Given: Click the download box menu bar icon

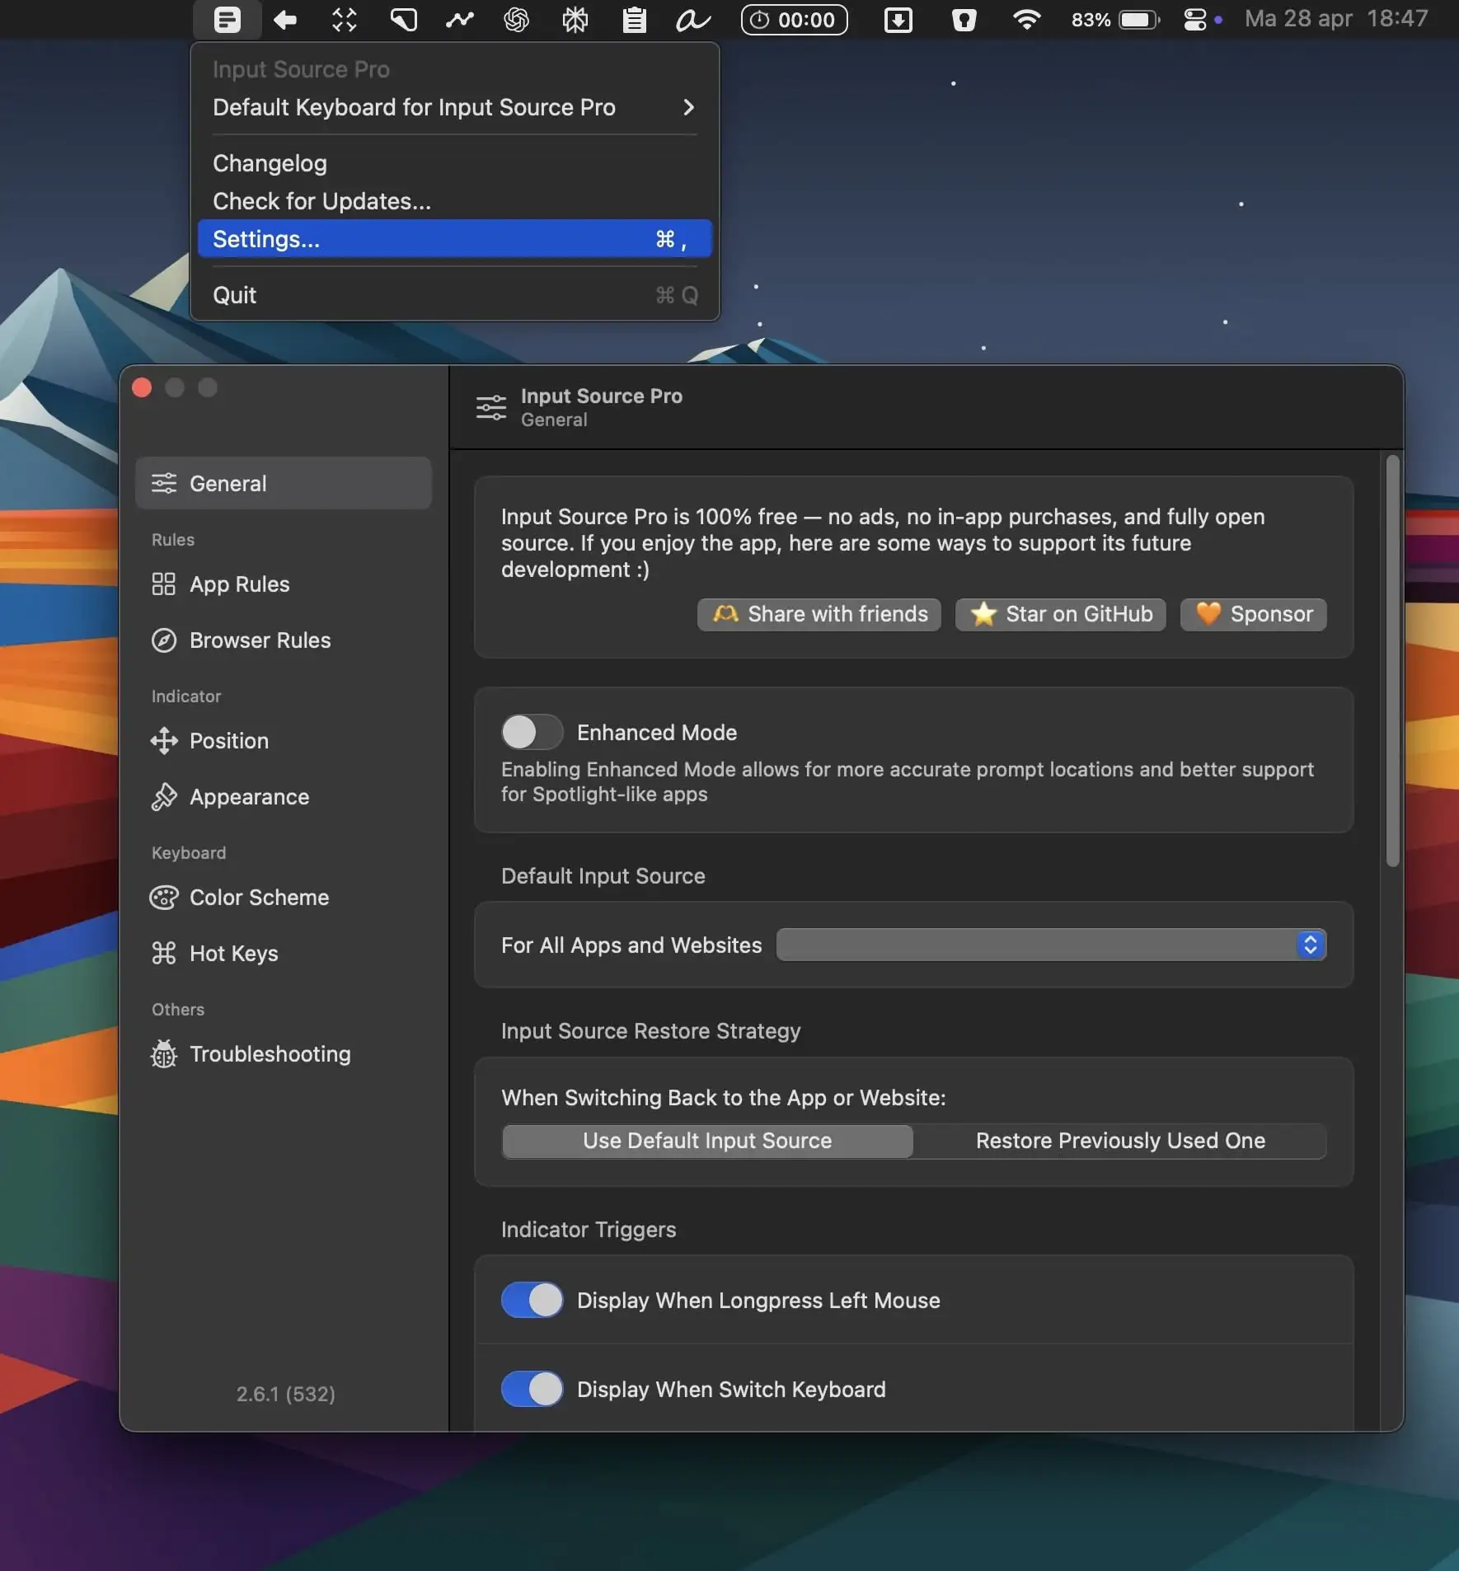Looking at the screenshot, I should (898, 20).
